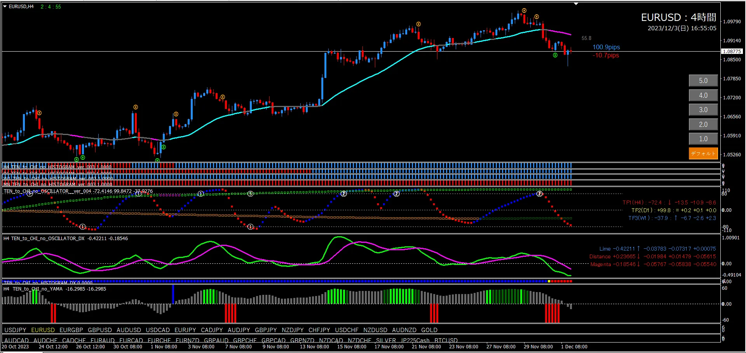Switch chart to GBPJPY symbol
The width and height of the screenshot is (746, 353).
pyautogui.click(x=266, y=330)
